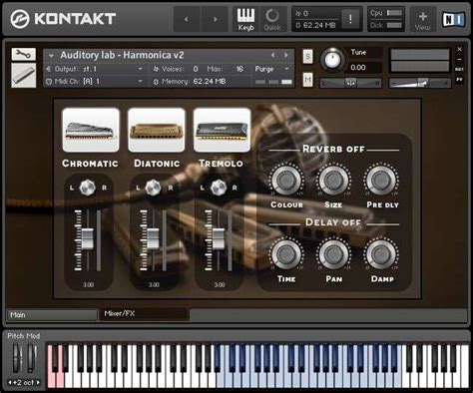Image resolution: width=473 pixels, height=393 pixels.
Task: Shift keyboard octave up with right arrow
Action: pyautogui.click(x=38, y=383)
